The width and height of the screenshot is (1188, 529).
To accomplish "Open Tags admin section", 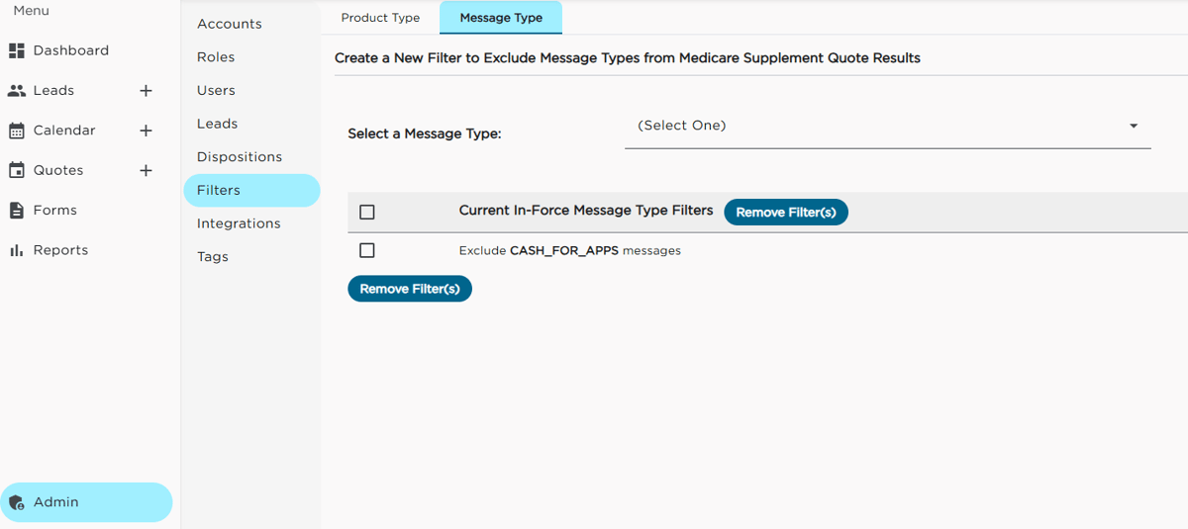I will pos(213,257).
